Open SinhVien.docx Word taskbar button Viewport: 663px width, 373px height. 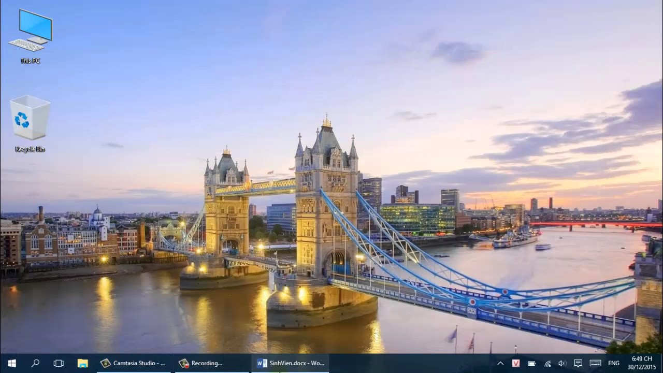(x=291, y=363)
